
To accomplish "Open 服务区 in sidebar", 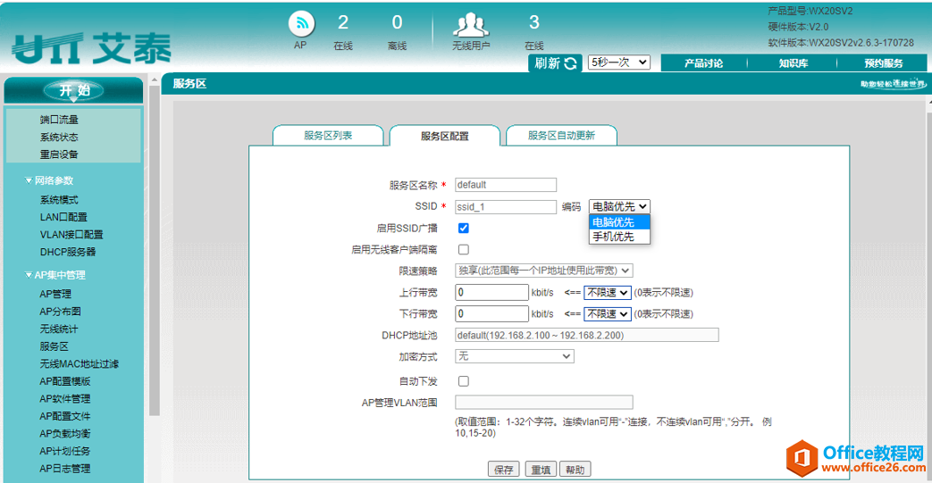I will click(55, 346).
